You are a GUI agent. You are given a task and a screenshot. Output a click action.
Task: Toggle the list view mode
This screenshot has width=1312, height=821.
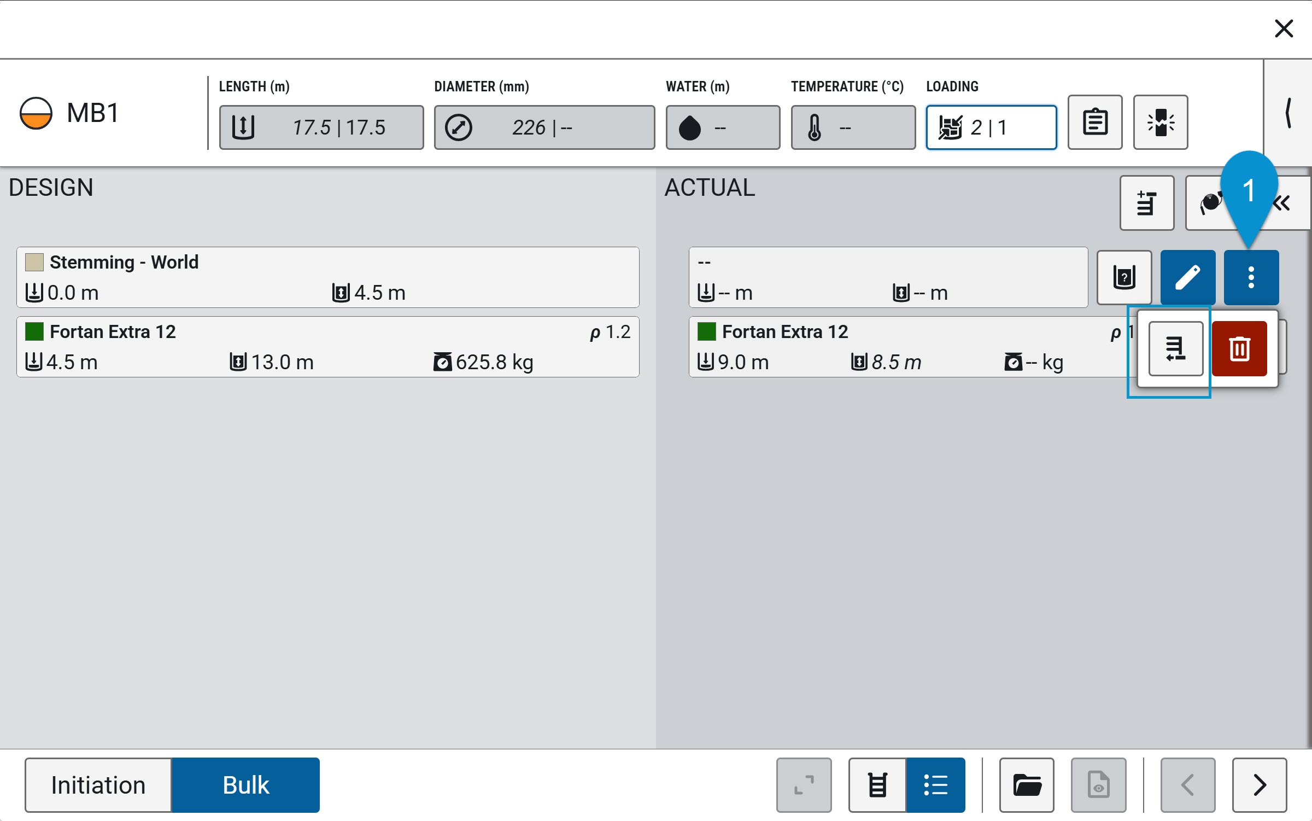click(935, 785)
